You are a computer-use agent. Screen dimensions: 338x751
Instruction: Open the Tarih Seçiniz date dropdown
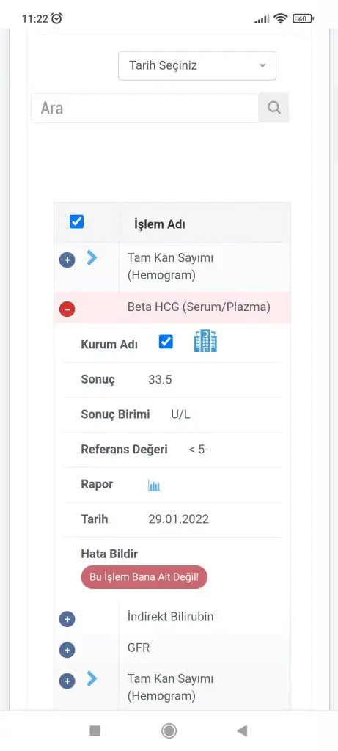(197, 65)
